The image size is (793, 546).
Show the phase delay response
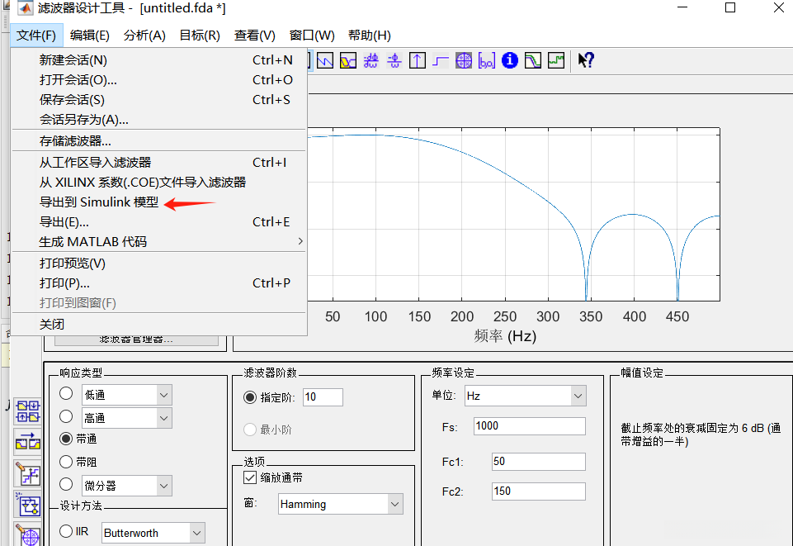coord(394,61)
